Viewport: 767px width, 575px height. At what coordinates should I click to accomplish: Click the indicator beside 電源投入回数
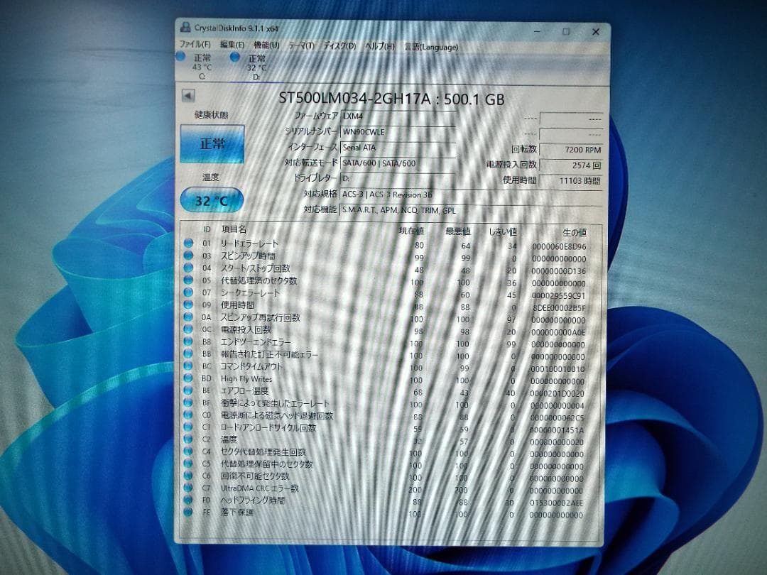187,329
